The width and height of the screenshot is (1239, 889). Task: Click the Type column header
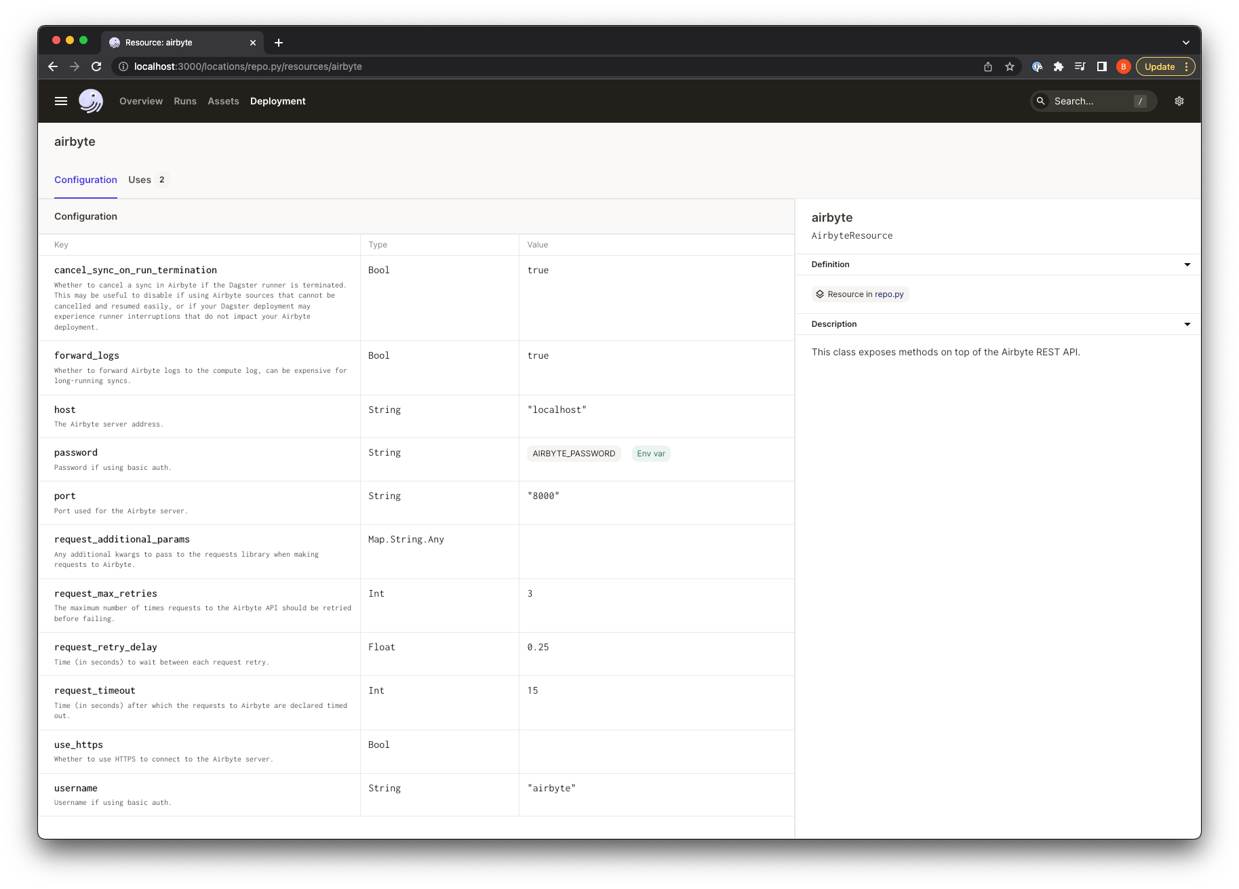click(378, 245)
